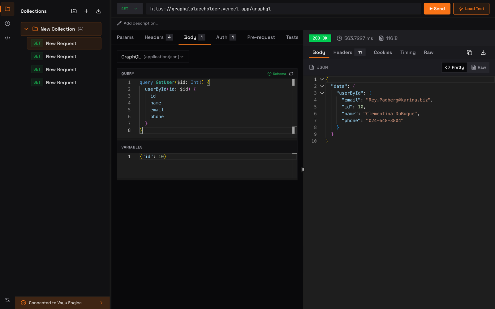Viewport: 495px width, 309px height.
Task: Open the response Timing tab
Action: [x=408, y=53]
